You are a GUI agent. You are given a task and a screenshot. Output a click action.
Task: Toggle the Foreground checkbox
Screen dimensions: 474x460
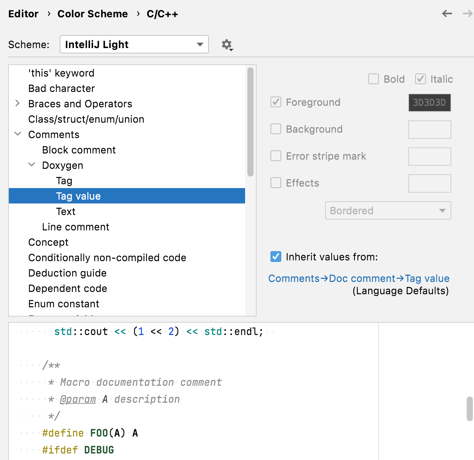[x=276, y=102]
